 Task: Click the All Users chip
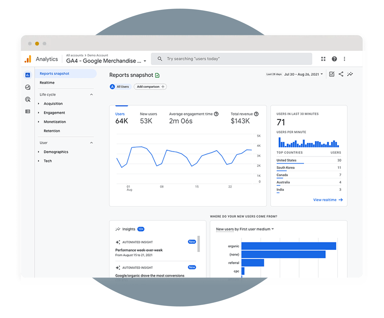coord(121,87)
